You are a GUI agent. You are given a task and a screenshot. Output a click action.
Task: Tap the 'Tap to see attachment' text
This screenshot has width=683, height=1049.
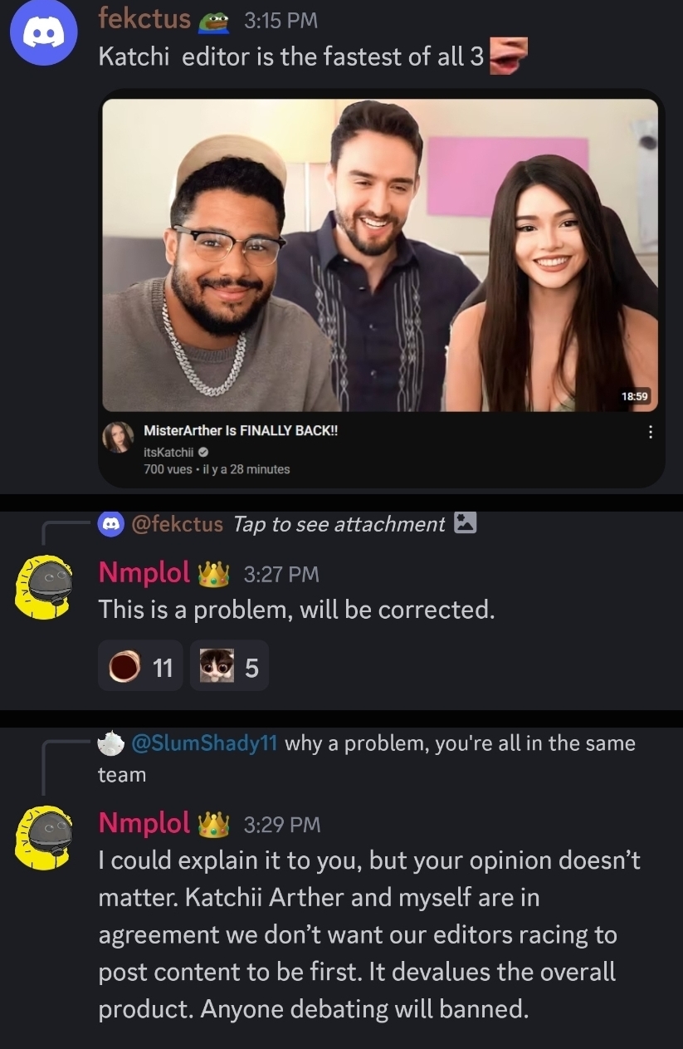(x=339, y=524)
